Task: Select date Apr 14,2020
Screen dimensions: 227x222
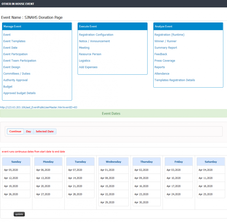Action: pyautogui.click(x=80, y=178)
